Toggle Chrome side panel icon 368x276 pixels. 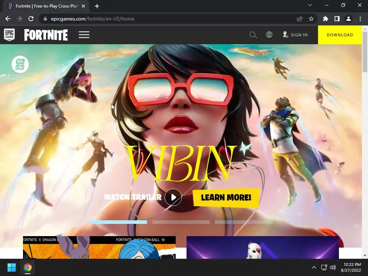337,19
